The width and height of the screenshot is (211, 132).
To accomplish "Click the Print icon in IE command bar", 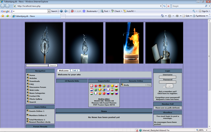I will coord(177,16).
